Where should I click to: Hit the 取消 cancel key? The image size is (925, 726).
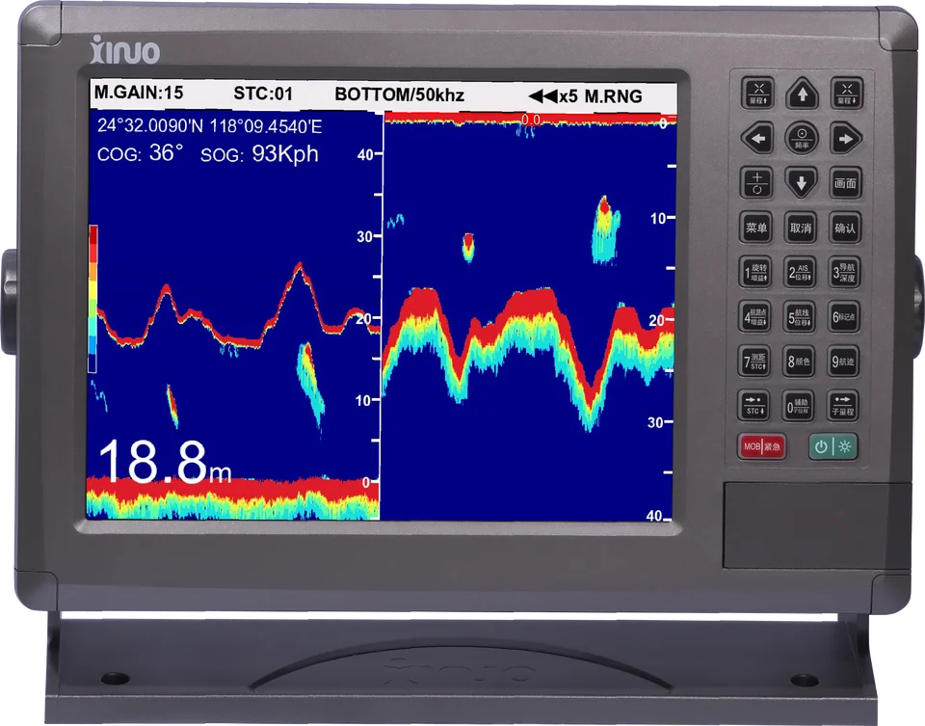(x=801, y=228)
